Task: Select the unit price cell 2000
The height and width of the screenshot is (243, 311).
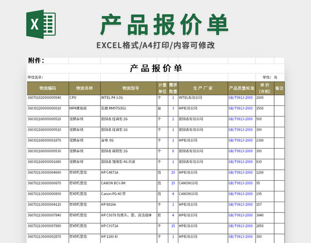Action: point(265,100)
